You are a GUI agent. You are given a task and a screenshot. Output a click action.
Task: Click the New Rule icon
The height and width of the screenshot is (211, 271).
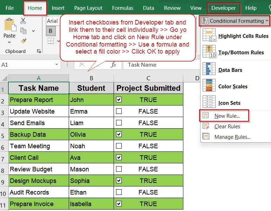[x=206, y=115]
